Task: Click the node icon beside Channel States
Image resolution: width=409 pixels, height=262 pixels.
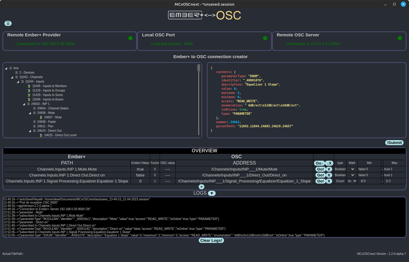Action: click(x=35, y=108)
